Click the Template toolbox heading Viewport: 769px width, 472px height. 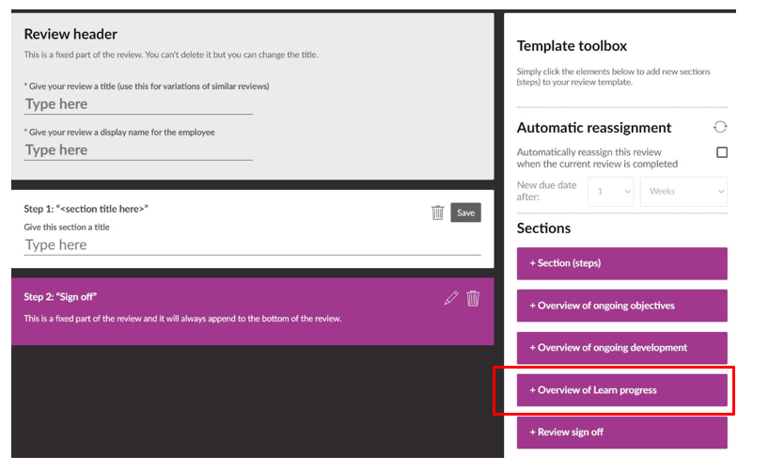pos(572,46)
